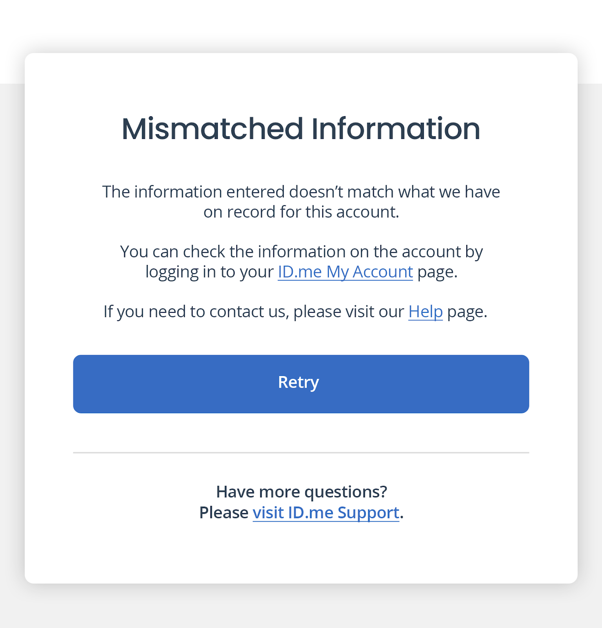602x628 pixels.
Task: Click the "logging in to your" text
Action: (x=209, y=272)
